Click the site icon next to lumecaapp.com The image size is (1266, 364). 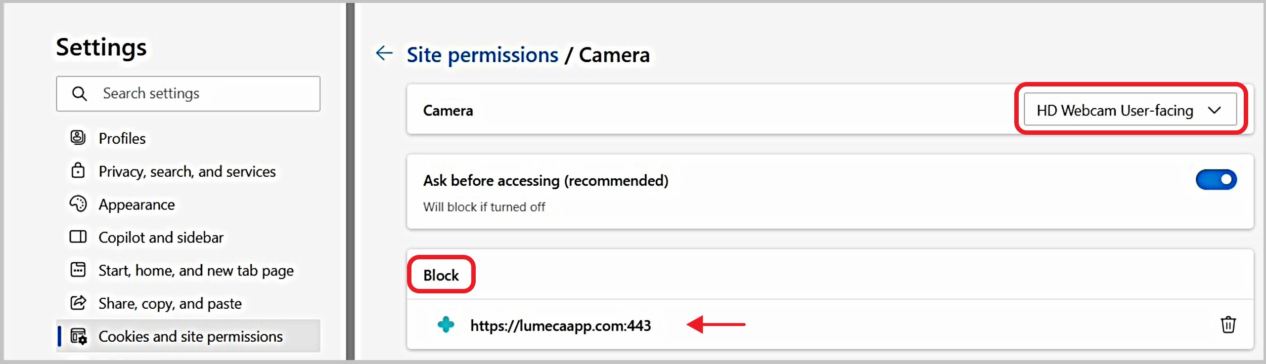446,325
